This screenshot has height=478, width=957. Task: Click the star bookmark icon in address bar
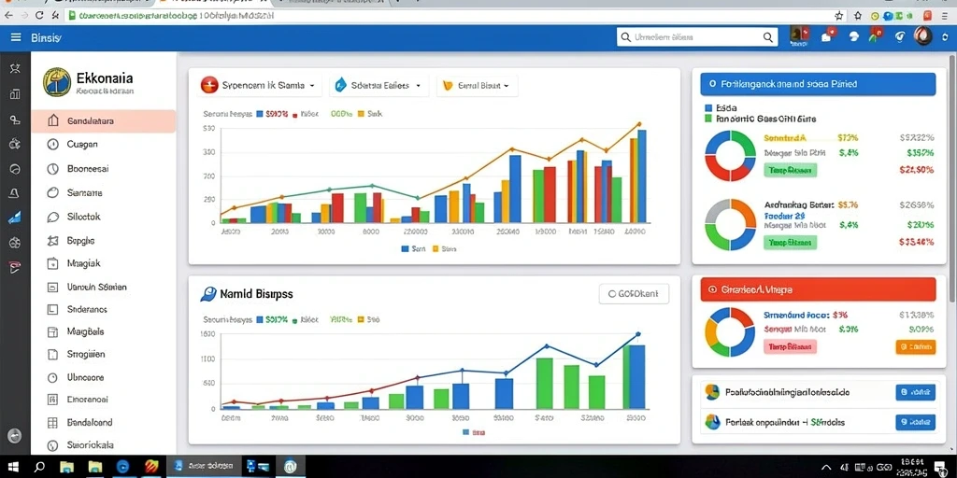pos(839,16)
